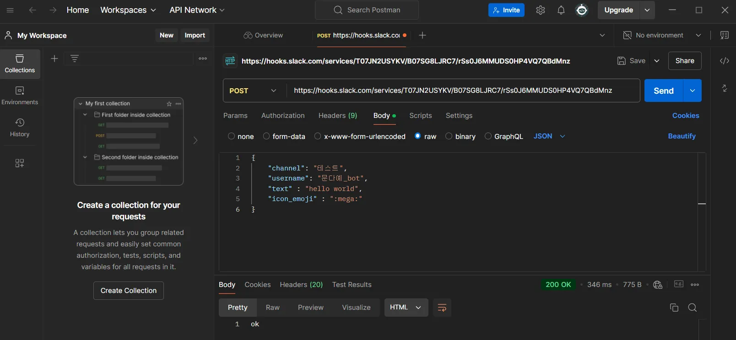
Task: Open the Test Results tab
Action: (x=352, y=285)
